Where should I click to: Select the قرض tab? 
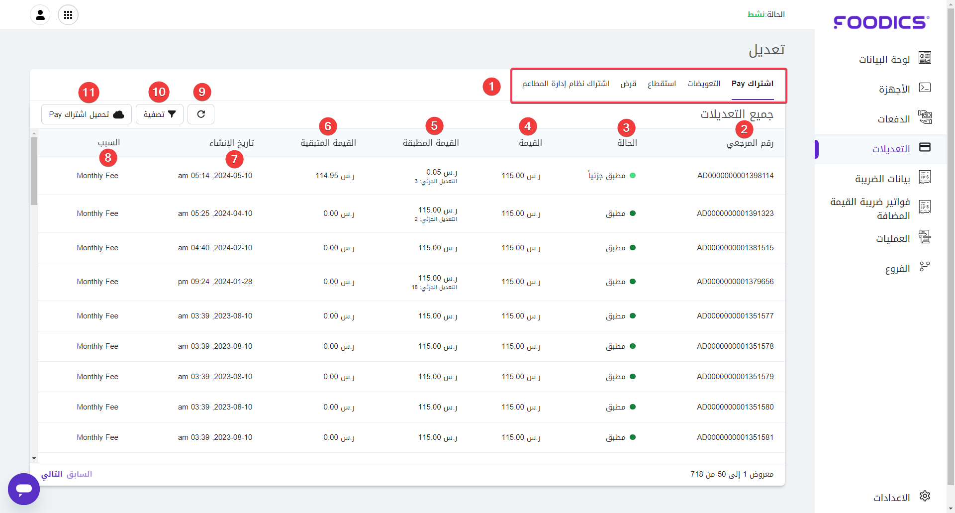[628, 84]
